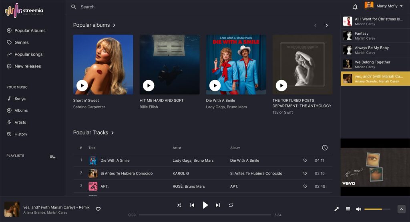This screenshot has height=222, width=410.
Task: Toggle repeat mode
Action: point(231,205)
